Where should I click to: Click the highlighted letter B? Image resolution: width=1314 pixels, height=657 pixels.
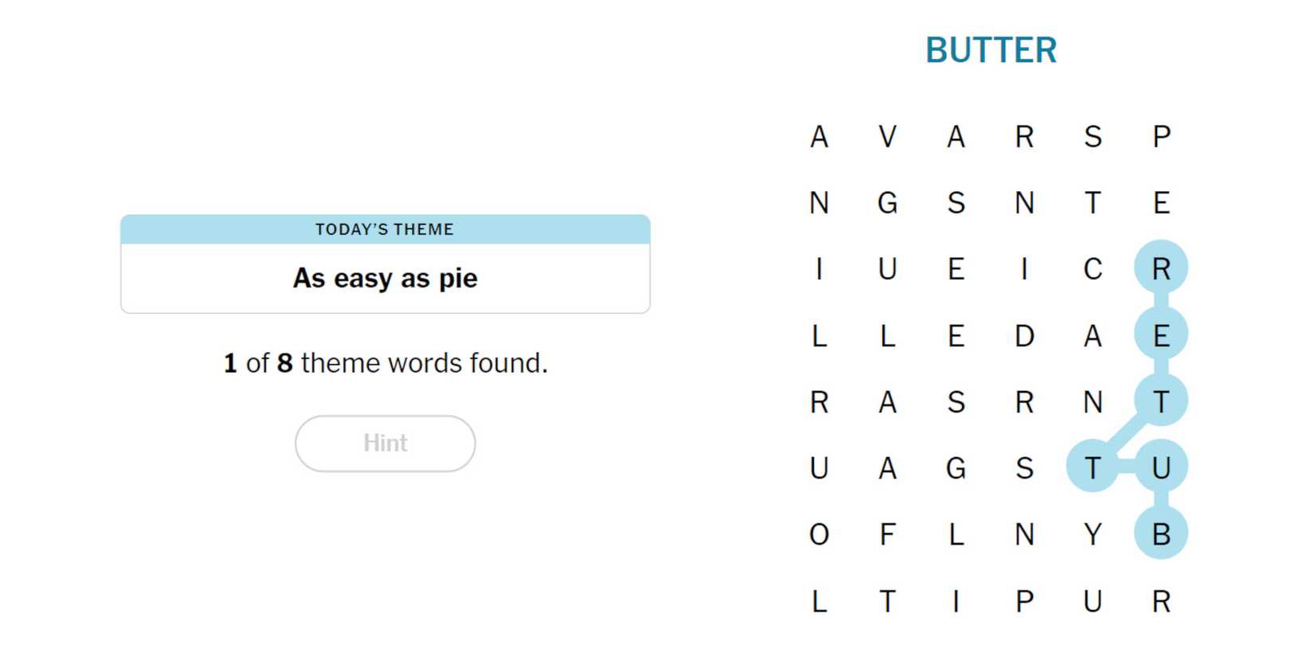coord(1161,534)
